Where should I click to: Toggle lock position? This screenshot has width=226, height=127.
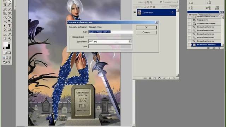coord(151,7)
